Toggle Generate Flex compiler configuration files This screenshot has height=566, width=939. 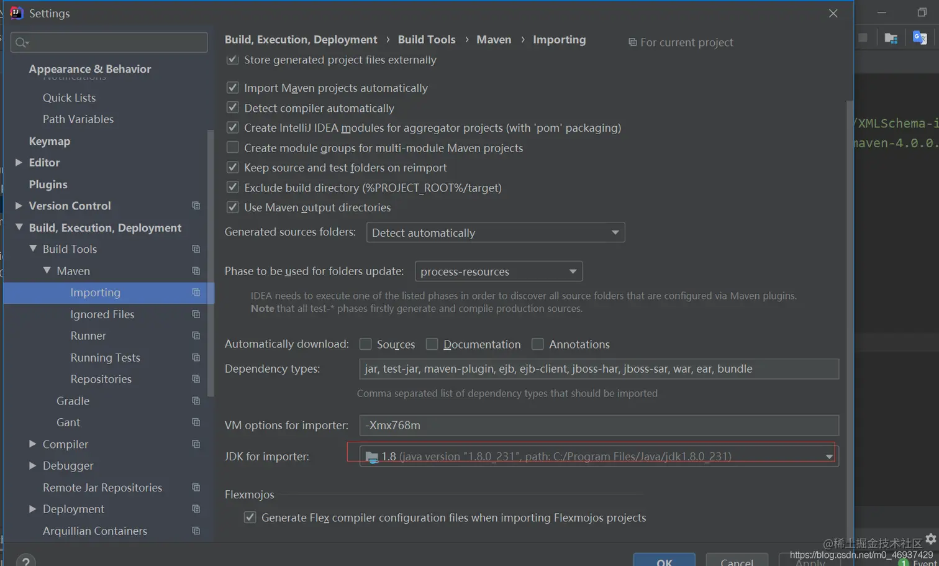[250, 517]
